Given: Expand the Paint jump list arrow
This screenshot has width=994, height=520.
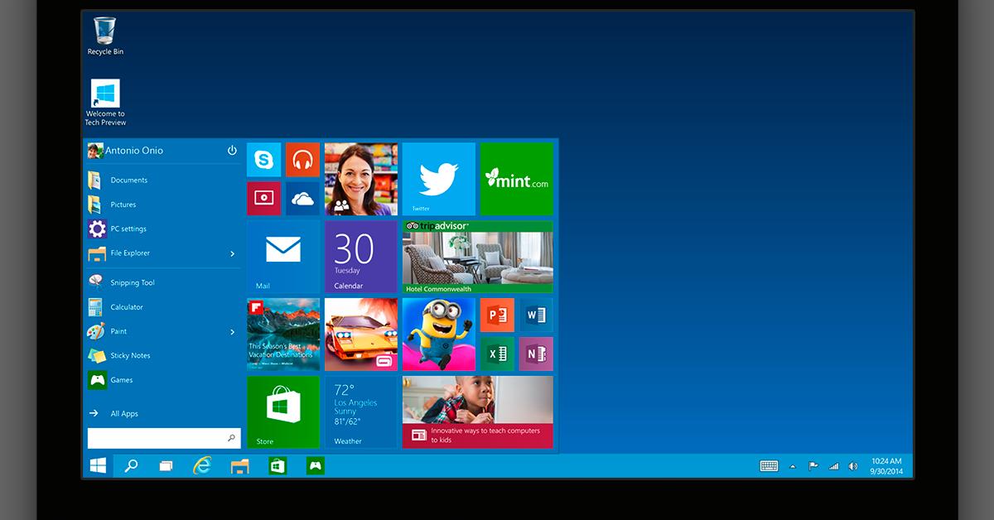Looking at the screenshot, I should (232, 331).
